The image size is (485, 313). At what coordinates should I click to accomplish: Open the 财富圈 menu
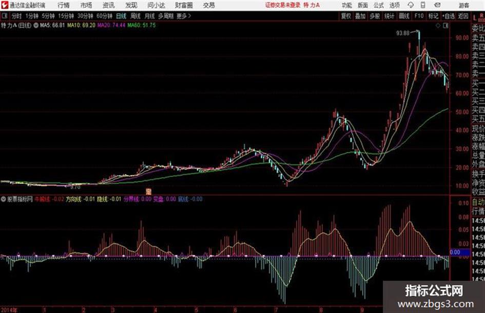coord(184,5)
